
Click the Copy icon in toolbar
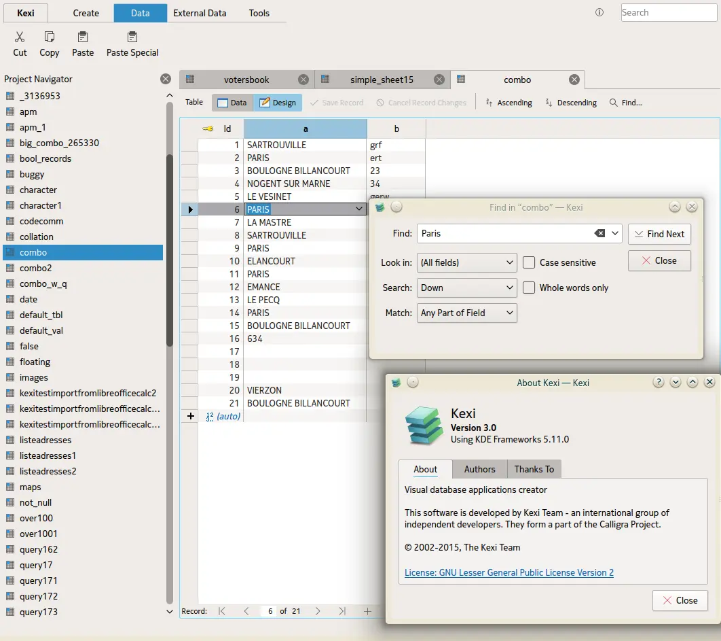[x=50, y=37]
